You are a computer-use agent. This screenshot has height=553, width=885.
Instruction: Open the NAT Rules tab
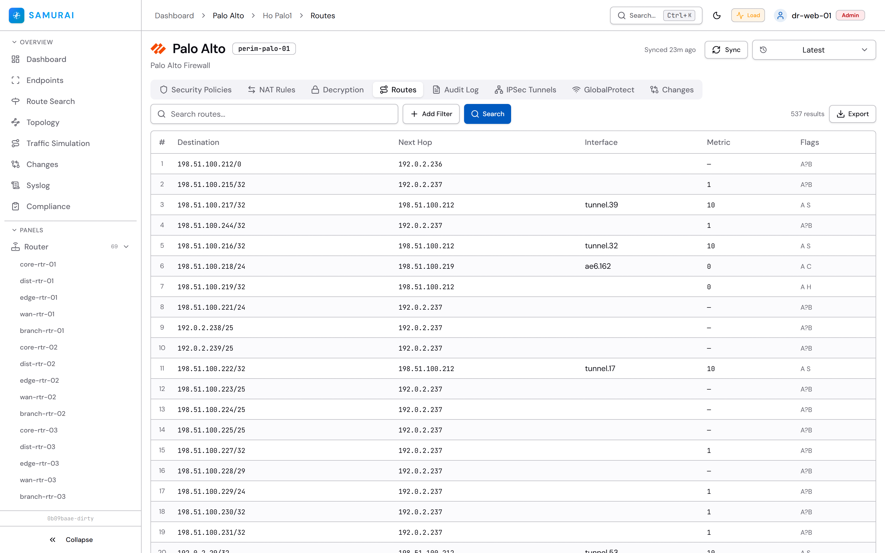point(271,90)
